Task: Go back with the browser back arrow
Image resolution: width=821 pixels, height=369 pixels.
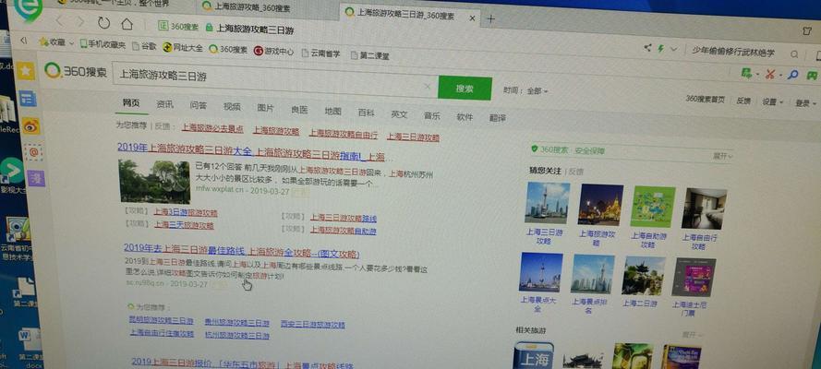Action: tap(60, 21)
